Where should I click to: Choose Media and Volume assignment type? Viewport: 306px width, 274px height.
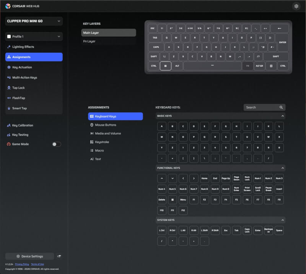pos(116,133)
